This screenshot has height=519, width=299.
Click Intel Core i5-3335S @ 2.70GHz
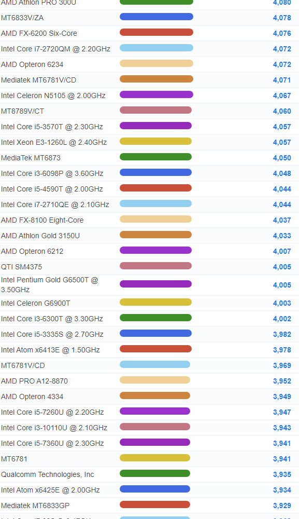[x=52, y=334]
